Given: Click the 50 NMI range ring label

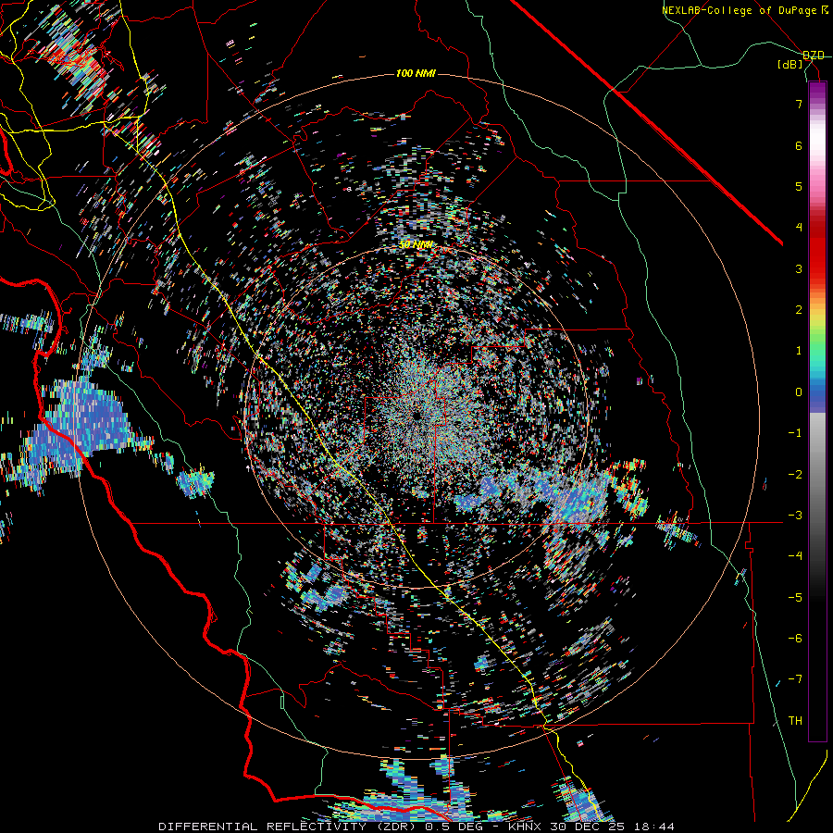Looking at the screenshot, I should click(416, 245).
